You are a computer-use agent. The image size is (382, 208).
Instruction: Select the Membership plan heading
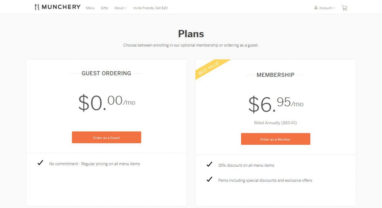click(x=276, y=75)
